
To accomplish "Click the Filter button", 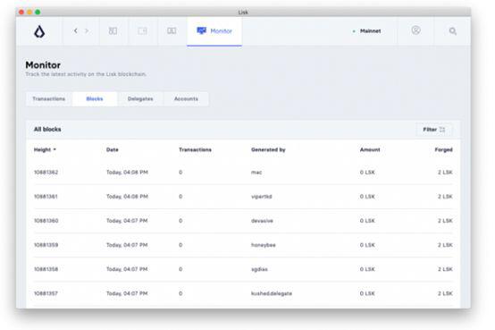I will pos(434,130).
